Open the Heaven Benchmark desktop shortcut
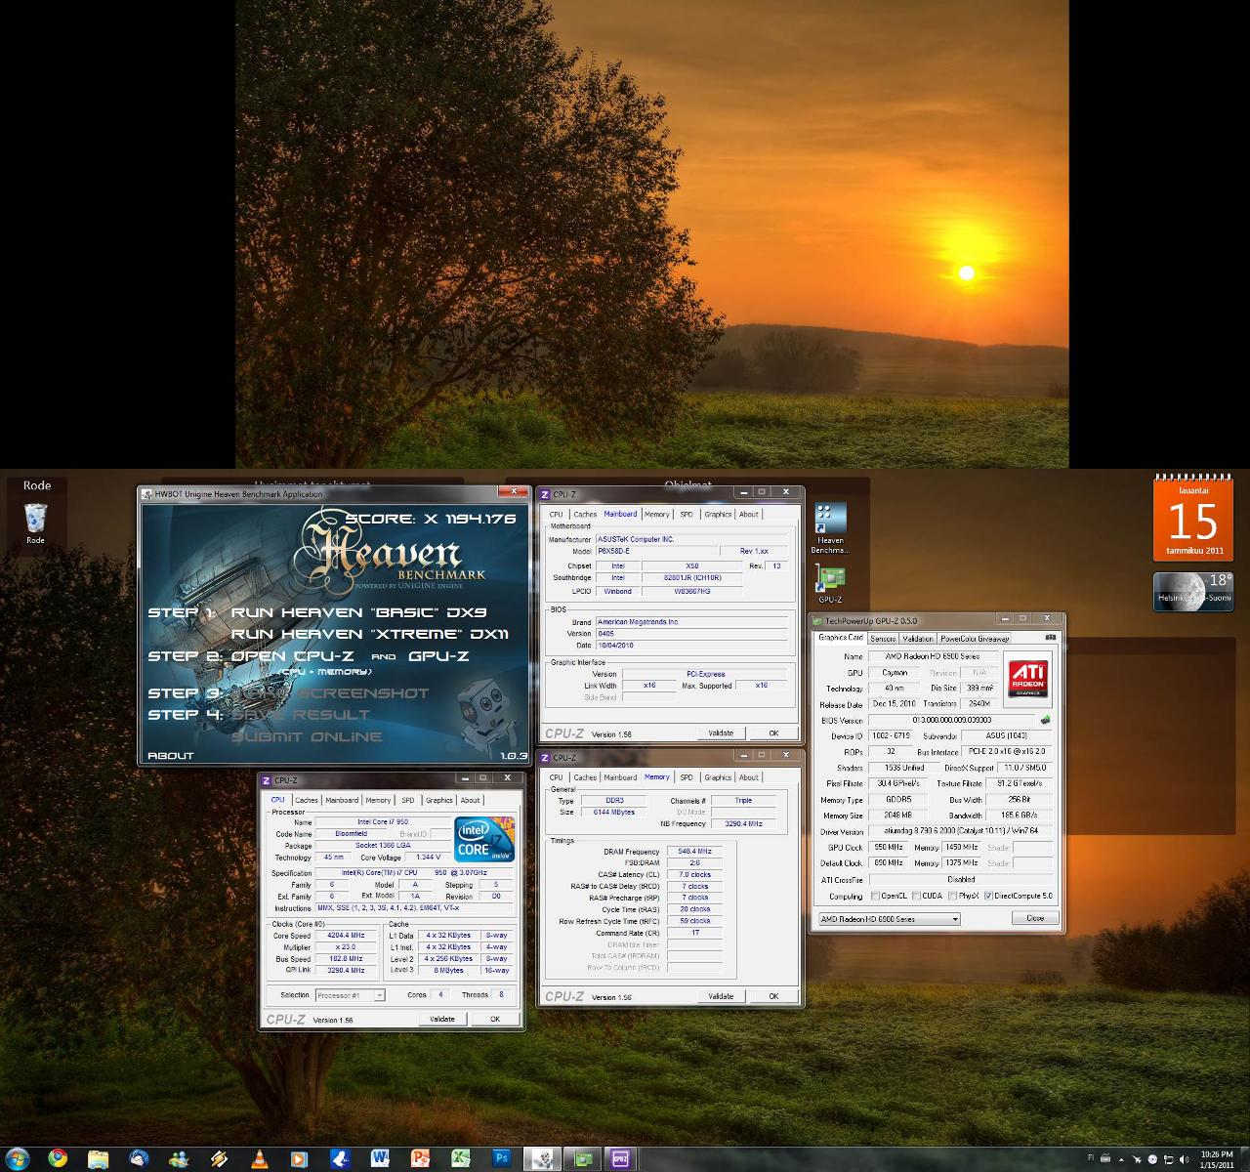 pos(830,528)
